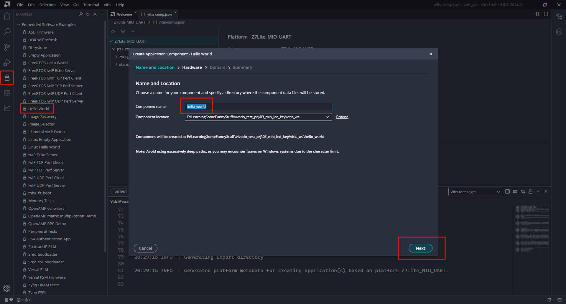Viewport: 566px width, 304px height.
Task: Add new item with plus icon
Action: pos(133,32)
